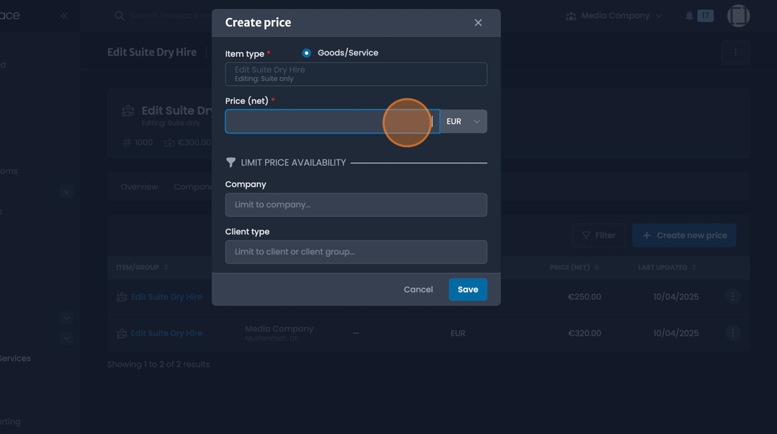Viewport: 777px width, 434px height.
Task: Click the Create new price button
Action: [x=684, y=235]
